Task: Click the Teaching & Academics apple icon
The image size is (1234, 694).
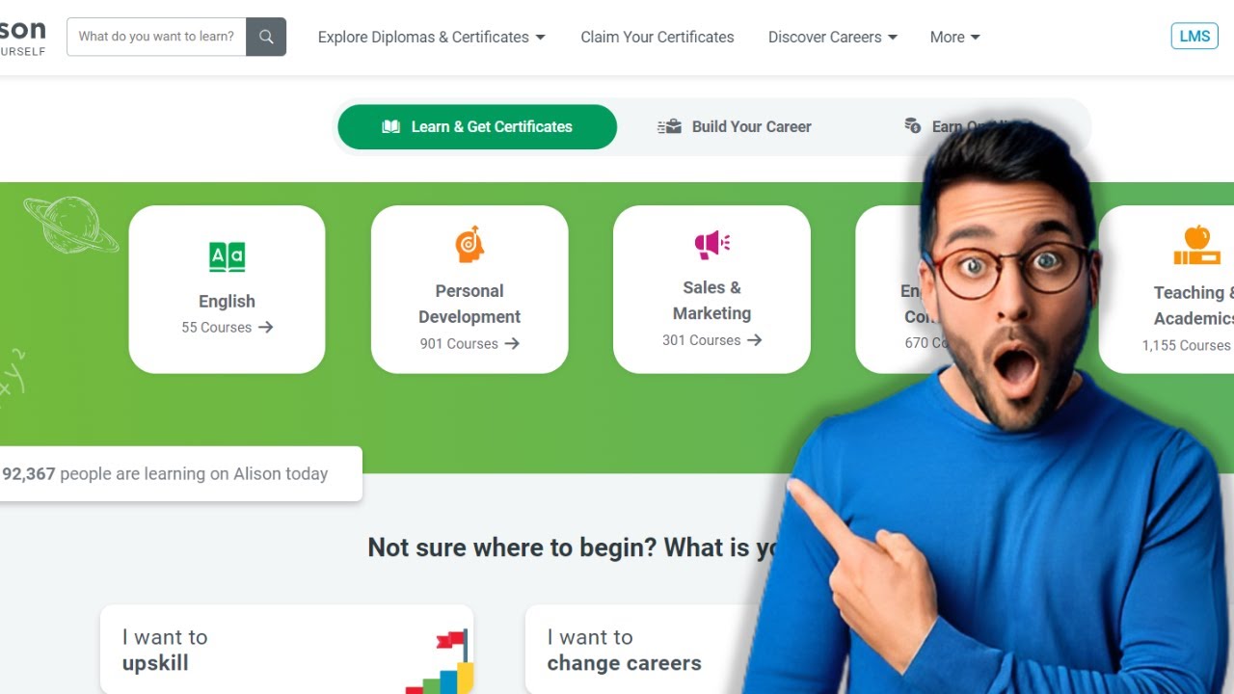Action: pos(1196,245)
